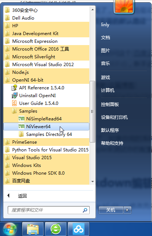This screenshot has height=236, width=152.
Task: Expand Visual Studio 2015 folder
Action: (46, 158)
